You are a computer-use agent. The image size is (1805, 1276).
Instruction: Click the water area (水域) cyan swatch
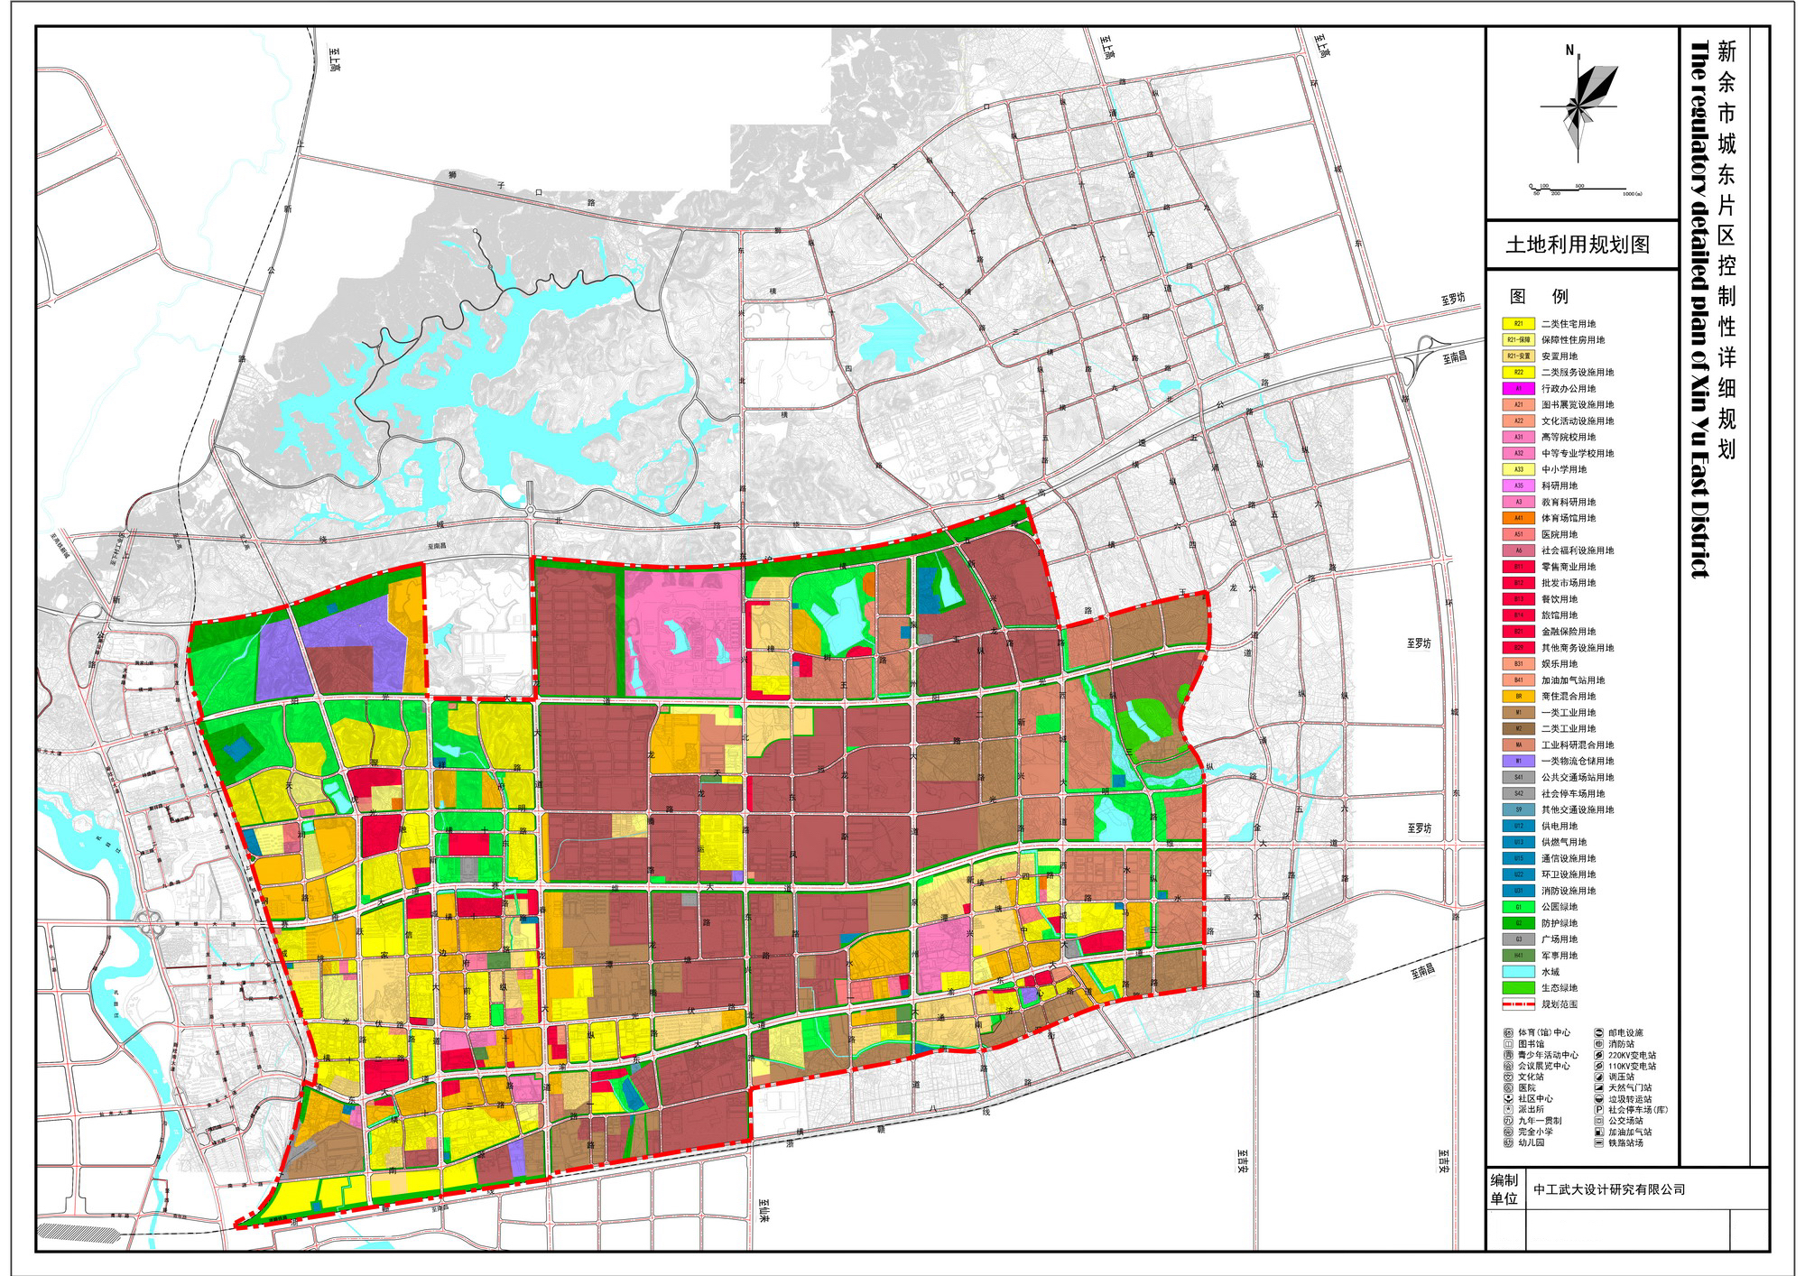(1518, 972)
